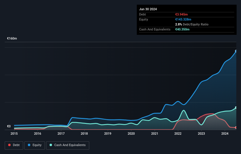Click the 2024 x-axis label

tap(225, 134)
